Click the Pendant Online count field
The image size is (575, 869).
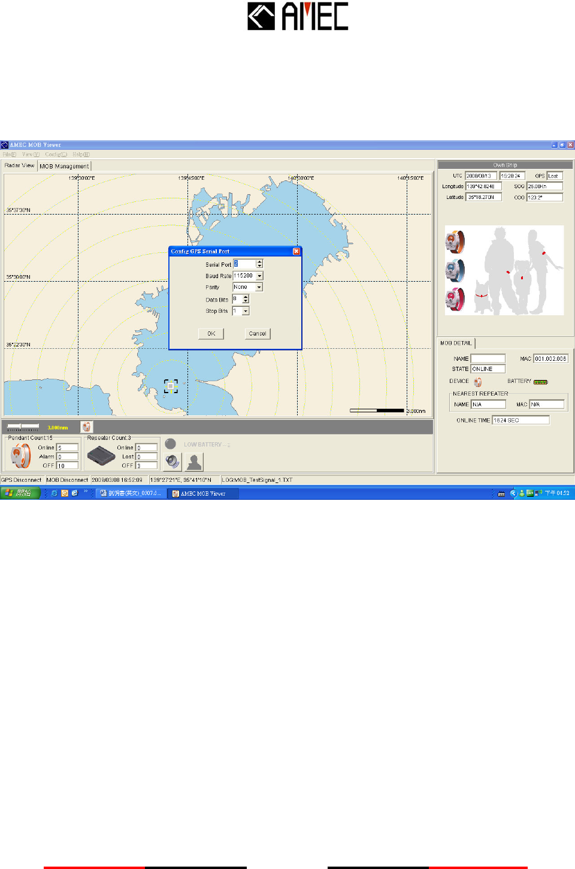click(68, 448)
